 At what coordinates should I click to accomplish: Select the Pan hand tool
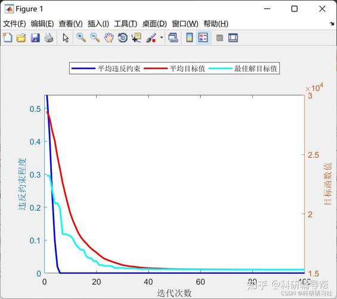(109, 38)
